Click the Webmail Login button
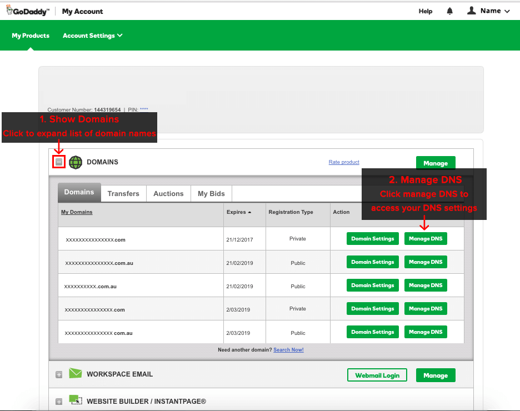Image resolution: width=520 pixels, height=411 pixels. pos(377,375)
